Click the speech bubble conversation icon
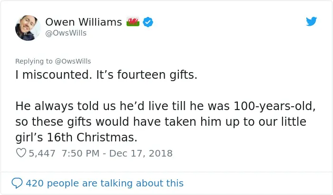Viewport: 333px width, 195px height. (x=17, y=183)
